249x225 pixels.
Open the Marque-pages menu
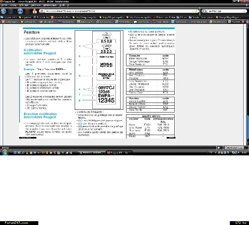point(50,5)
